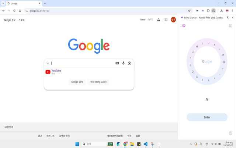
Task: Select the @ symbol on the letter wheel
Action: point(224,62)
